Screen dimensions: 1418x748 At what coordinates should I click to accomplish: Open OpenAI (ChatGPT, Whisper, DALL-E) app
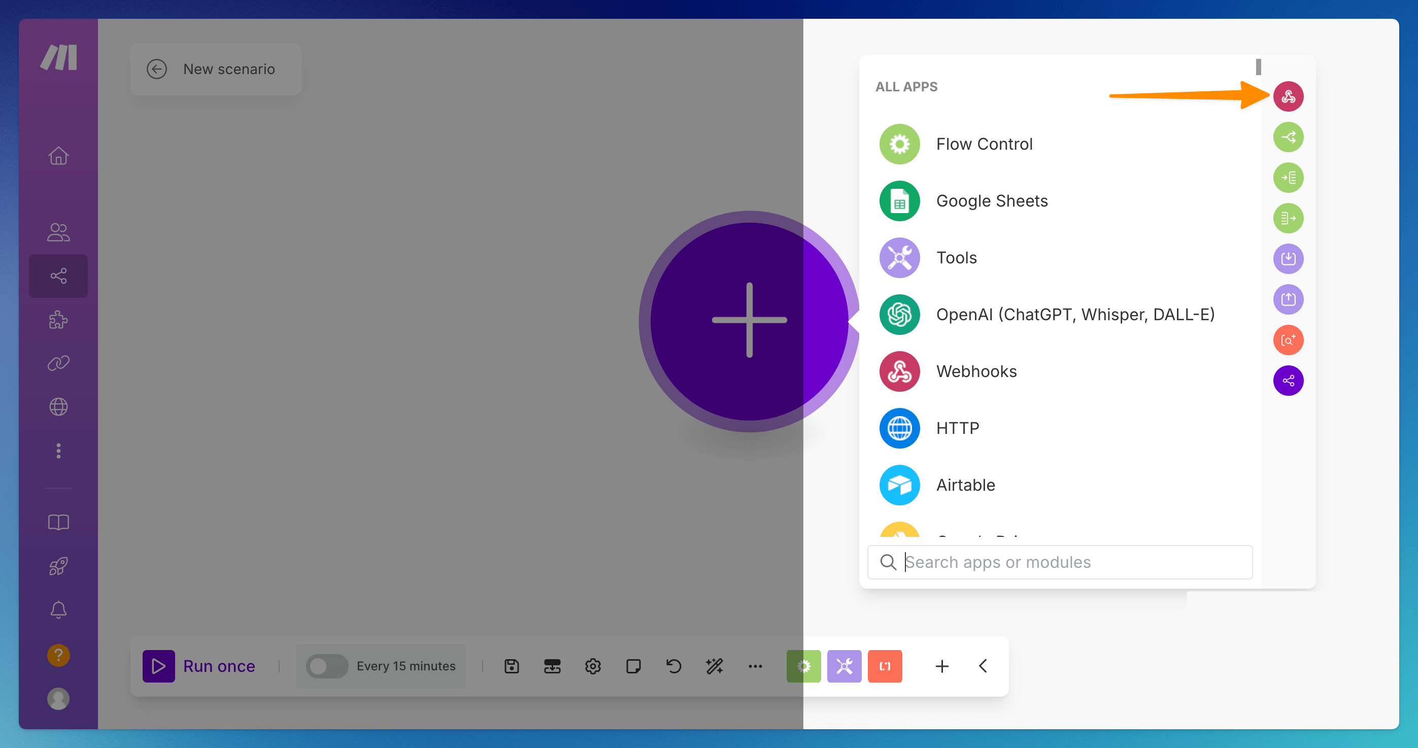point(1074,314)
